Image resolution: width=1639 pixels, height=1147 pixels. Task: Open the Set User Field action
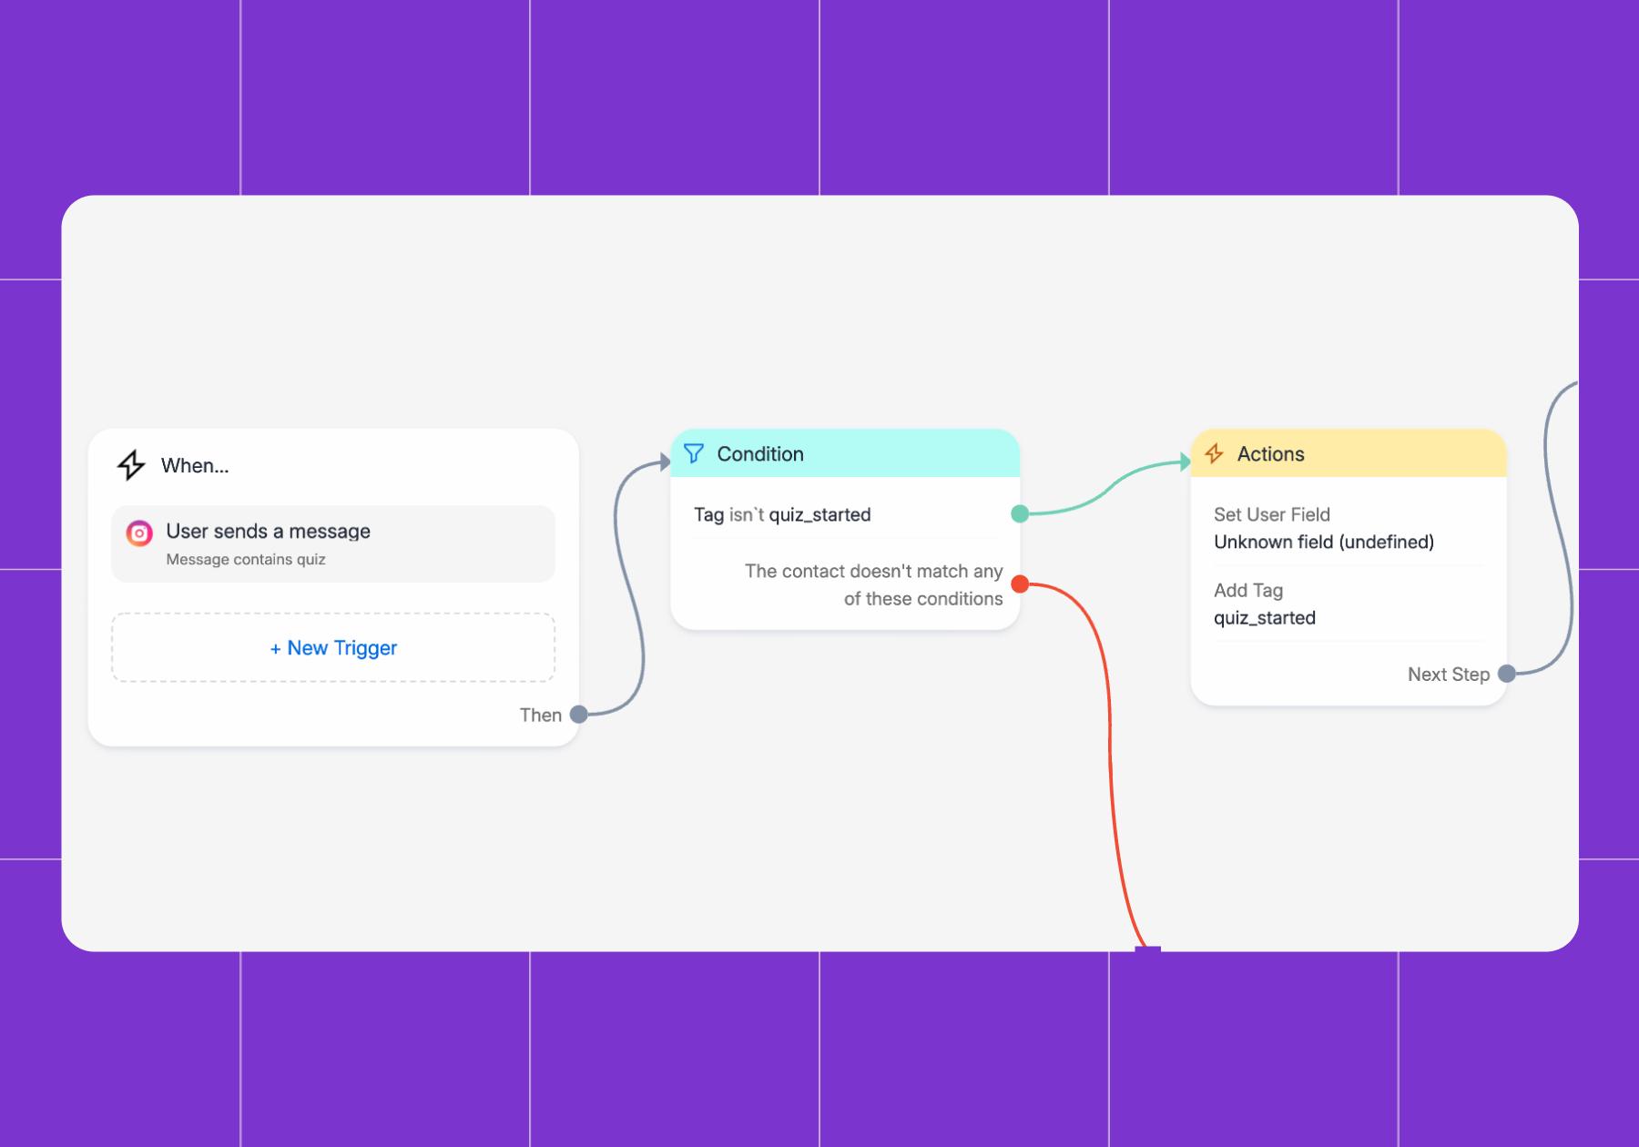click(x=1349, y=528)
